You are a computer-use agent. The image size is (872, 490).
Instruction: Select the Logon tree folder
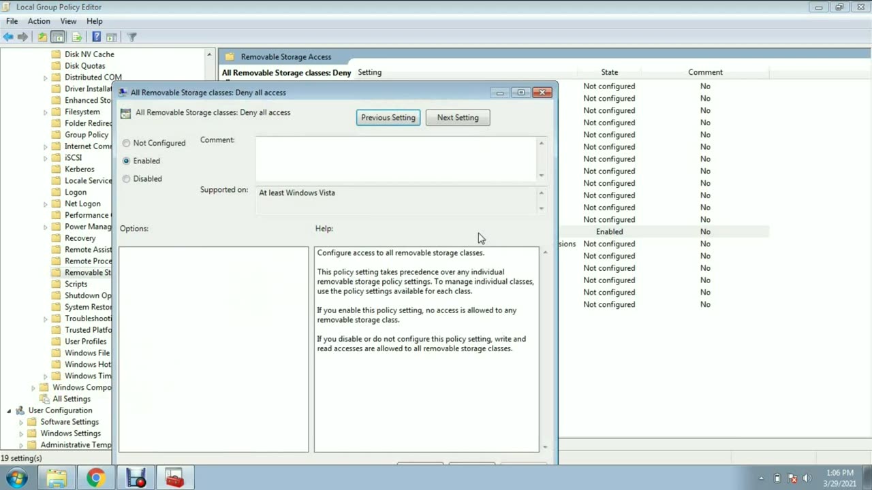pos(75,193)
